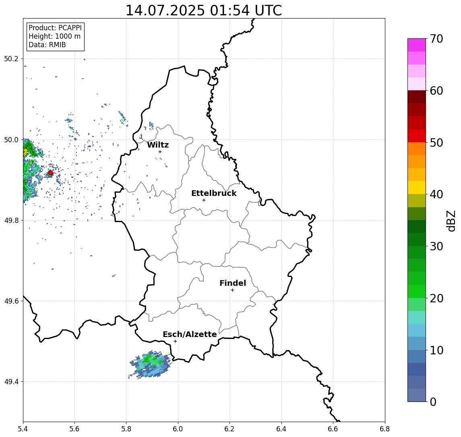Click the latitude axis label "50.0"
The width and height of the screenshot is (461, 437).
click(11, 139)
